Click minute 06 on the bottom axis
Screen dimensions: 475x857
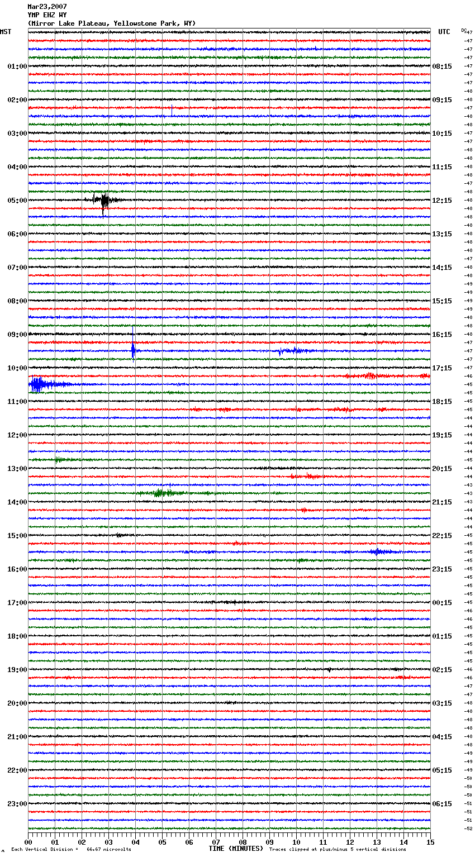point(189,842)
